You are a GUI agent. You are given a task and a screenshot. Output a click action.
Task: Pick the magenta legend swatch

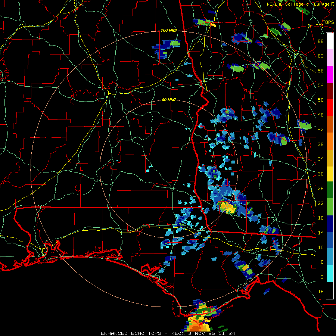pyautogui.click(x=330, y=74)
